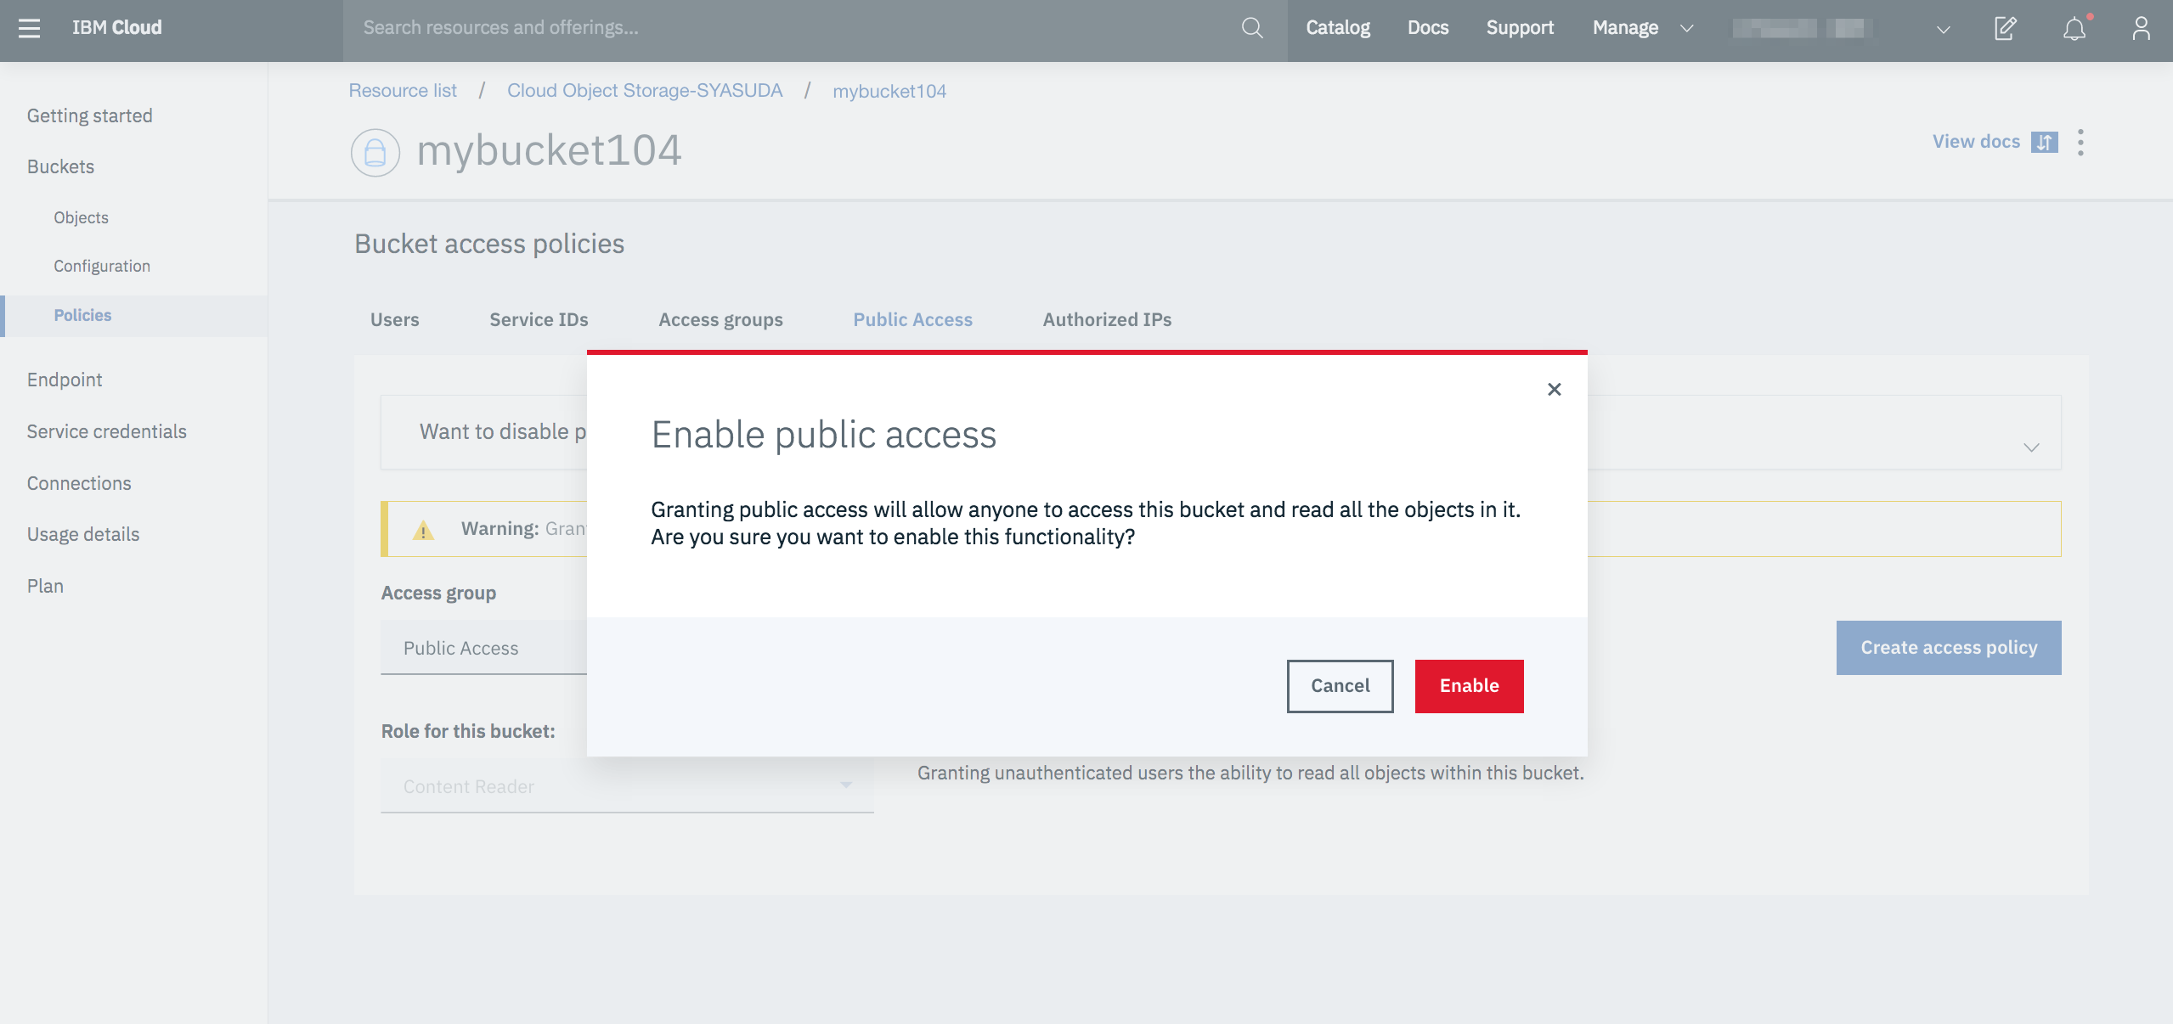Open Catalog in the top bar
The image size is (2173, 1024).
pyautogui.click(x=1338, y=28)
